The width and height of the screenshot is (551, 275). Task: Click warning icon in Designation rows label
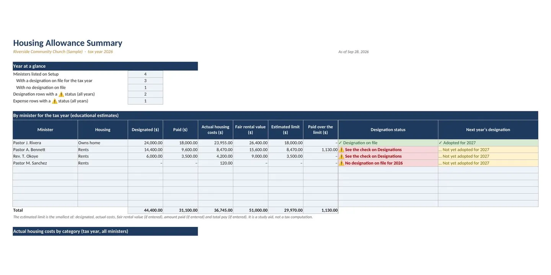61,94
